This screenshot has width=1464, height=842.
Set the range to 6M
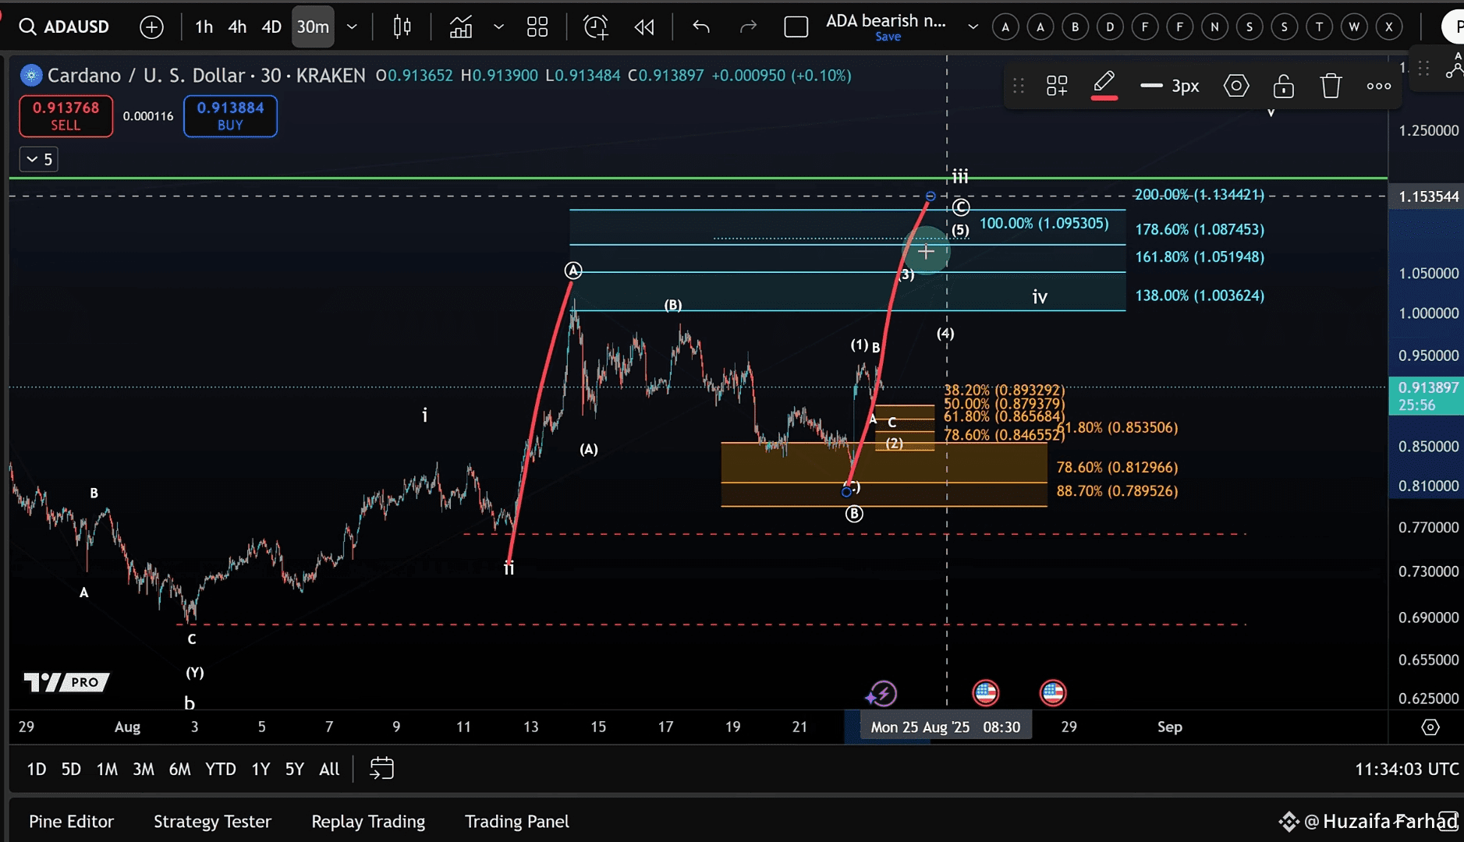coord(179,769)
